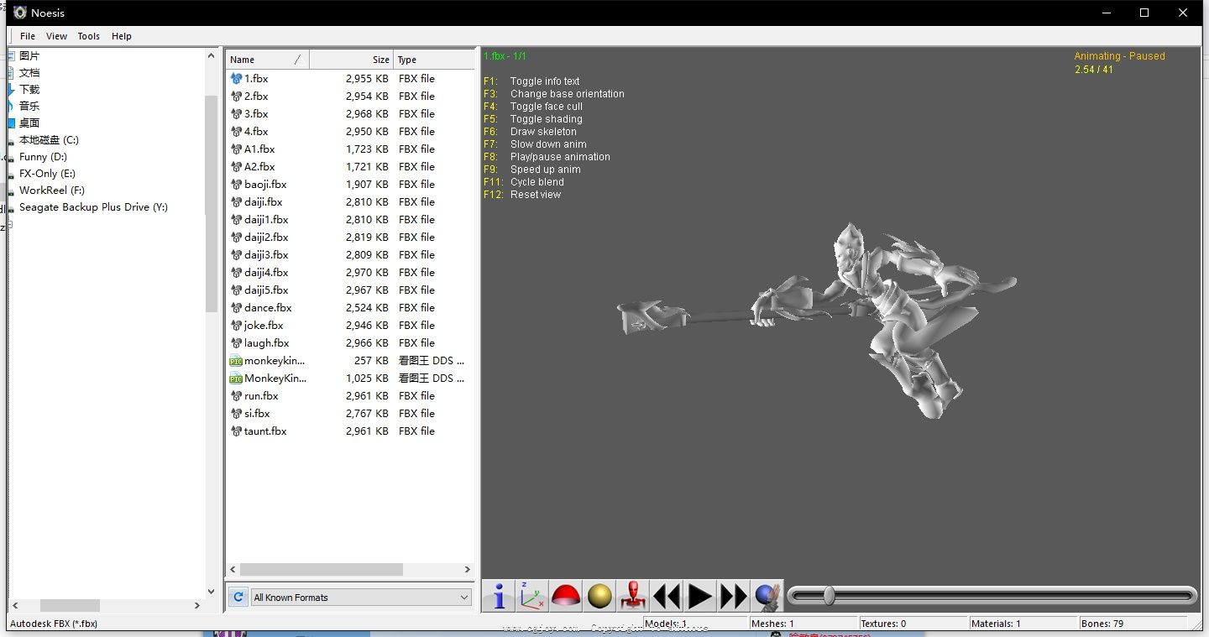Select Funny (D:) drive in tree

pyautogui.click(x=43, y=156)
